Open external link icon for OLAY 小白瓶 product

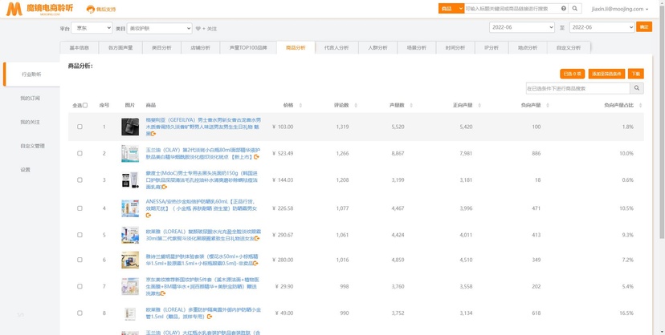pyautogui.click(x=256, y=157)
